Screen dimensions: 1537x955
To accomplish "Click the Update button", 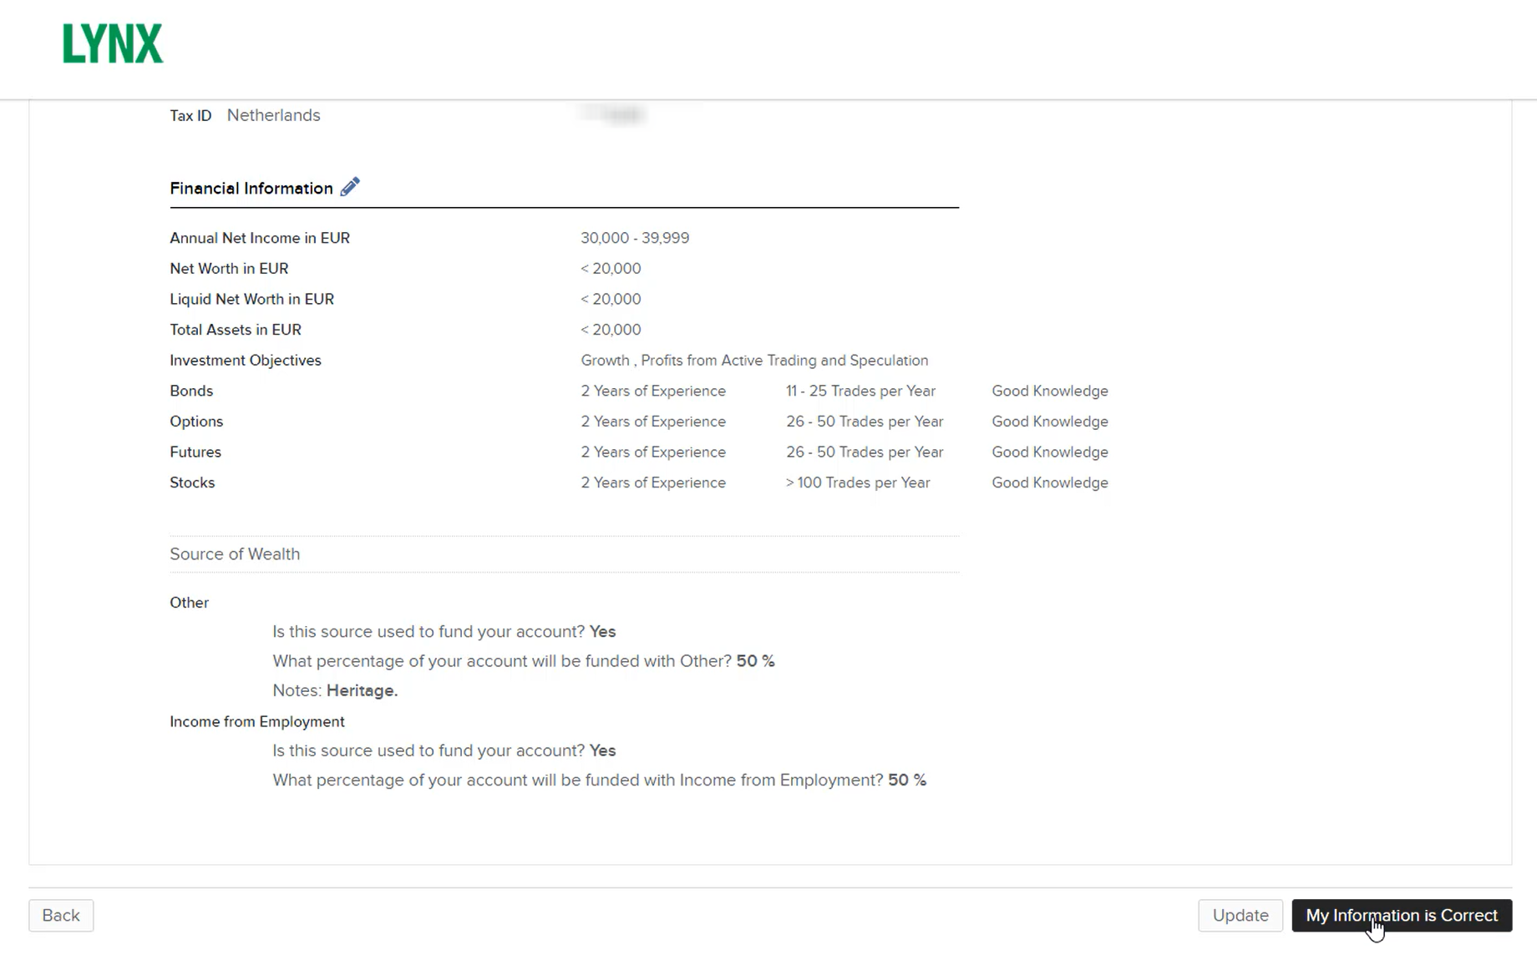I will coord(1240,916).
